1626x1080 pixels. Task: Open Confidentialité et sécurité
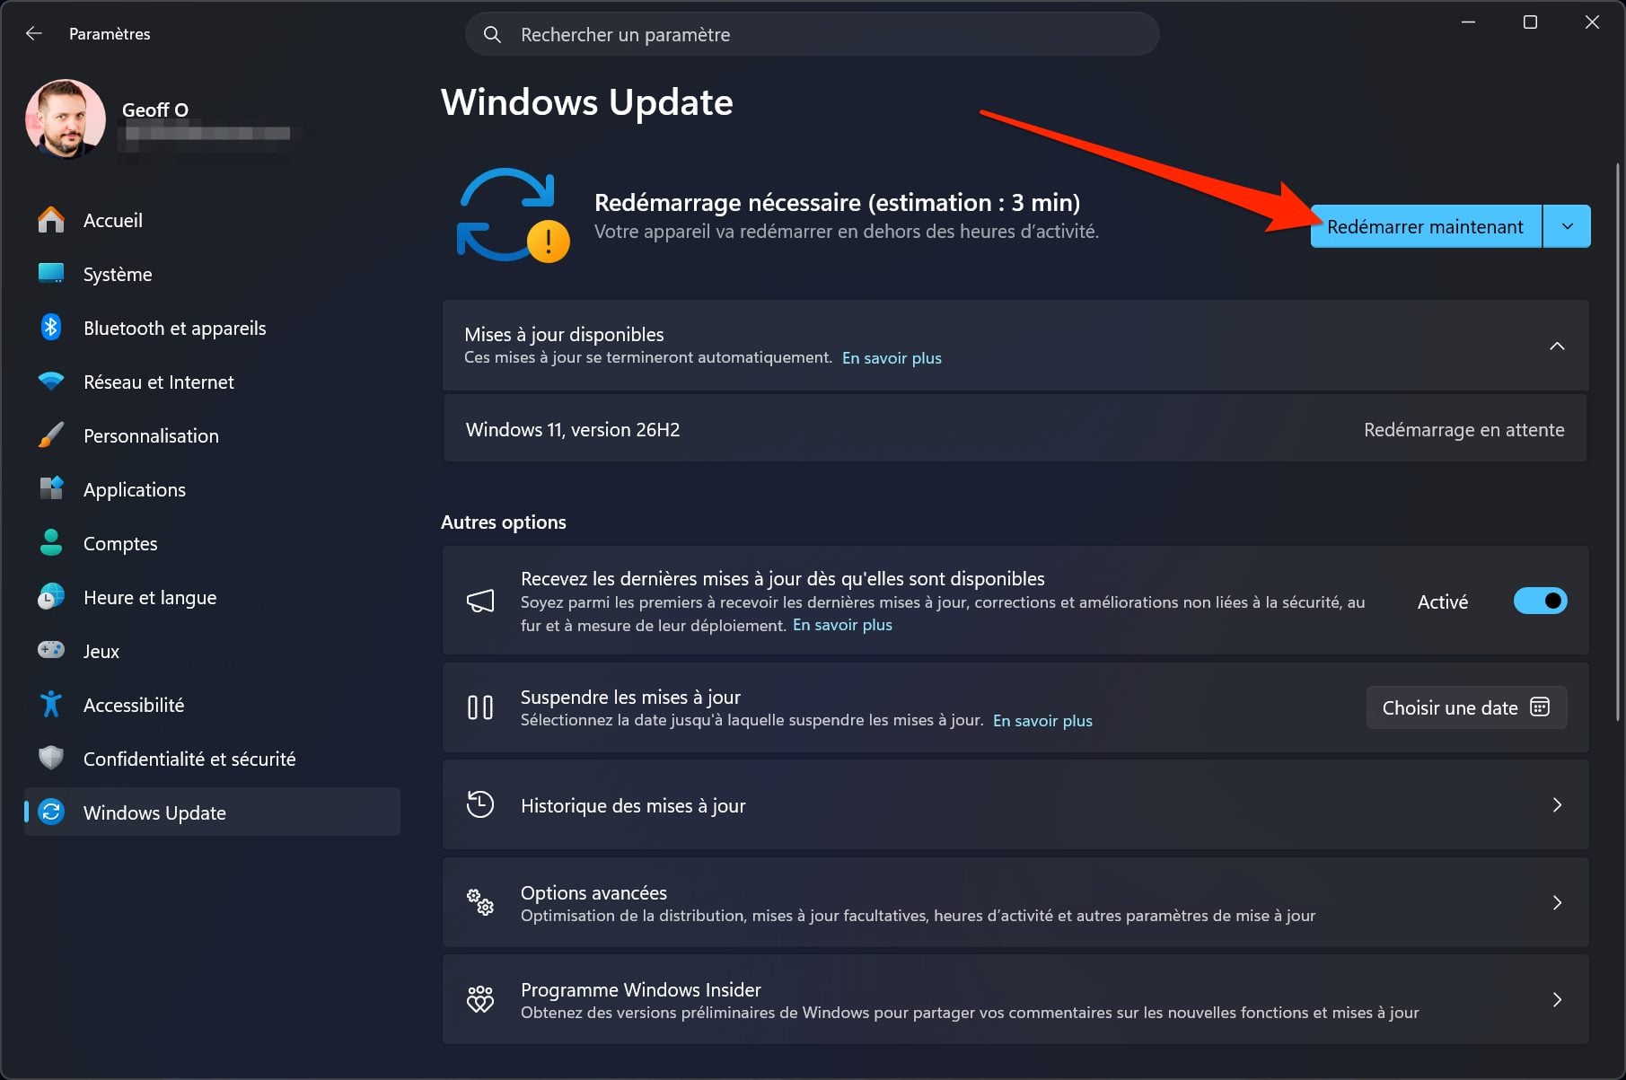(212, 759)
